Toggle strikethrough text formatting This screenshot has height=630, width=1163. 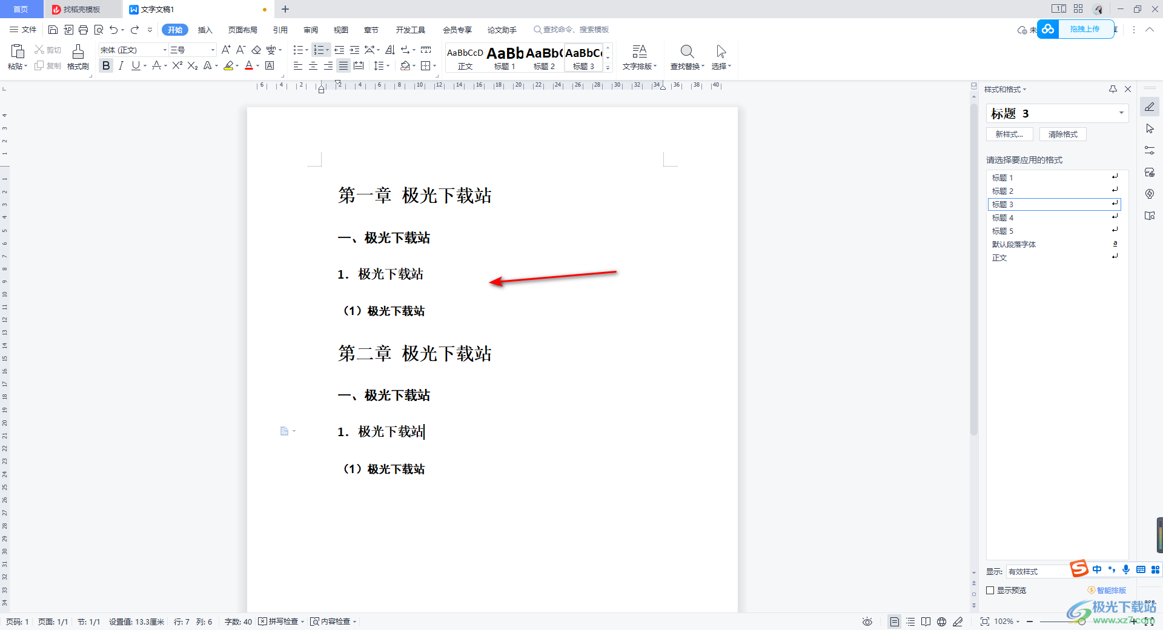pyautogui.click(x=156, y=65)
